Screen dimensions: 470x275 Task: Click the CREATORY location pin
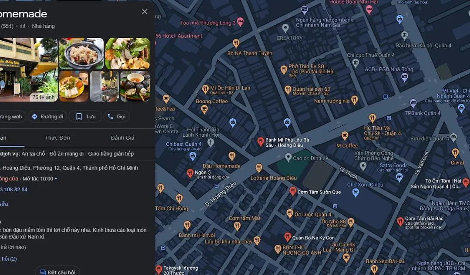(285, 28)
